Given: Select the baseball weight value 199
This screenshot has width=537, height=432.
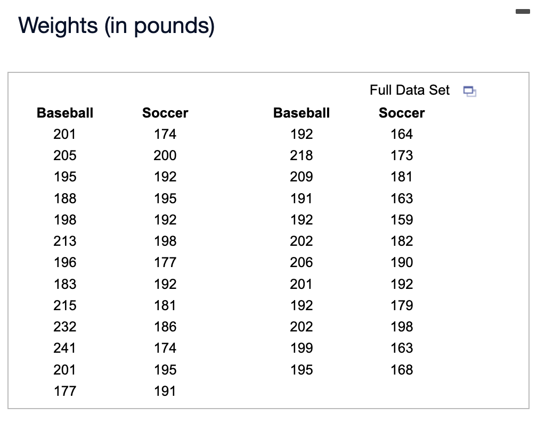Looking at the screenshot, I should click(x=302, y=348).
